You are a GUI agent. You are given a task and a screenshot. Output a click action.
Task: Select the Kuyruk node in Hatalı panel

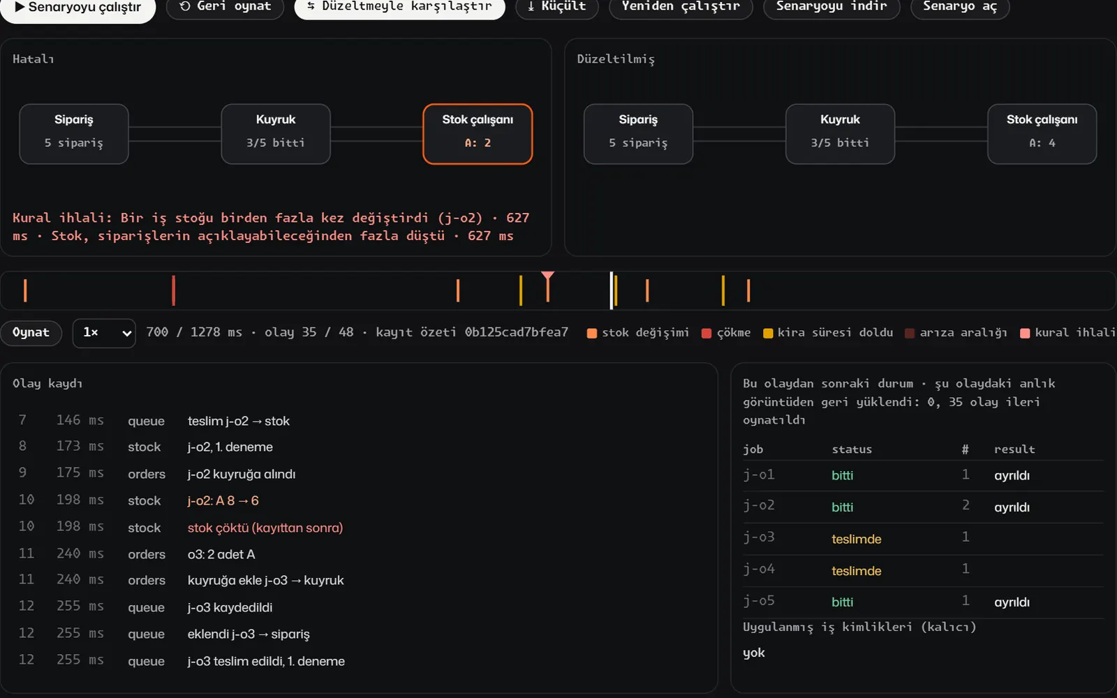click(x=276, y=134)
